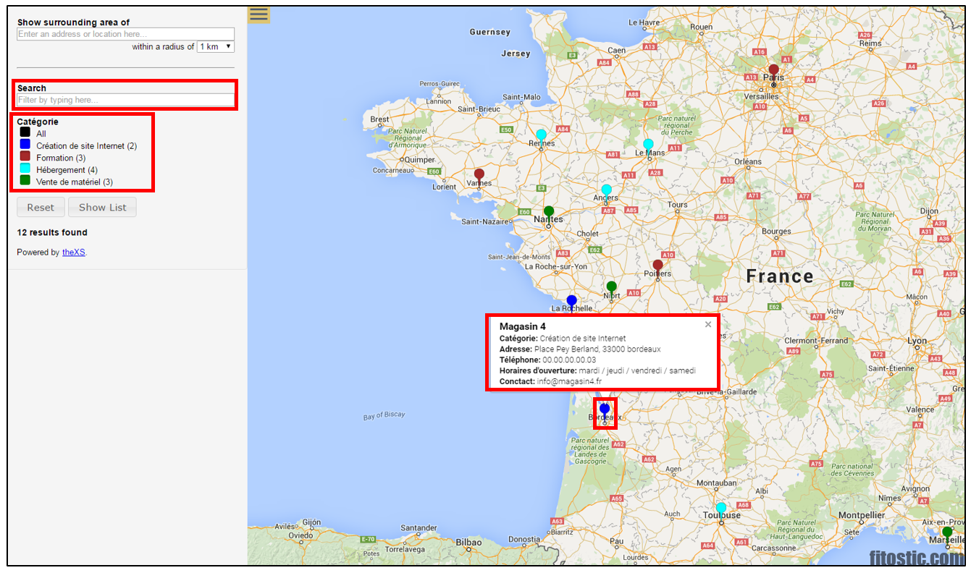Screen dimensions: 971x573
Task: Close the Magasin 4 info popup
Action: pos(708,323)
